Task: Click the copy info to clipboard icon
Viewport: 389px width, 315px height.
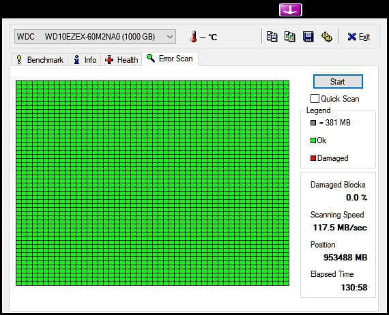Action: pos(272,37)
